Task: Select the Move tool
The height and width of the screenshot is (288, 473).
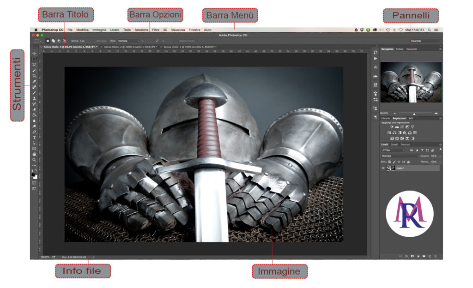Action: [x=34, y=54]
